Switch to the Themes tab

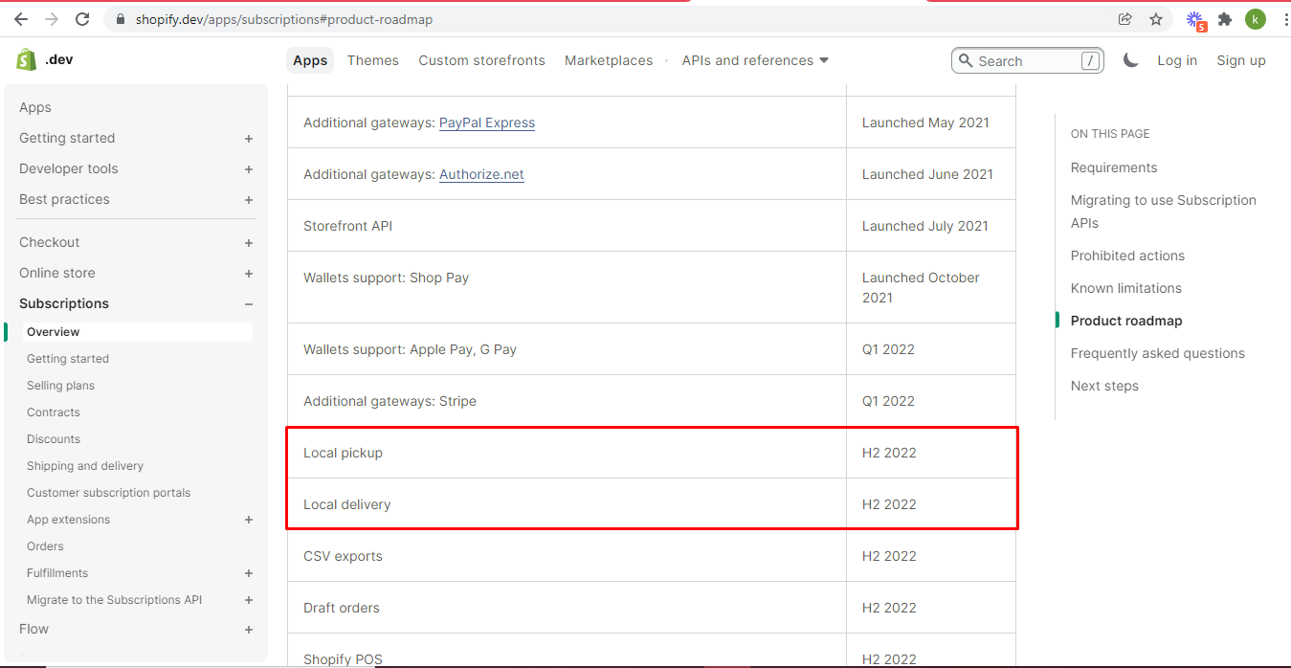point(372,60)
